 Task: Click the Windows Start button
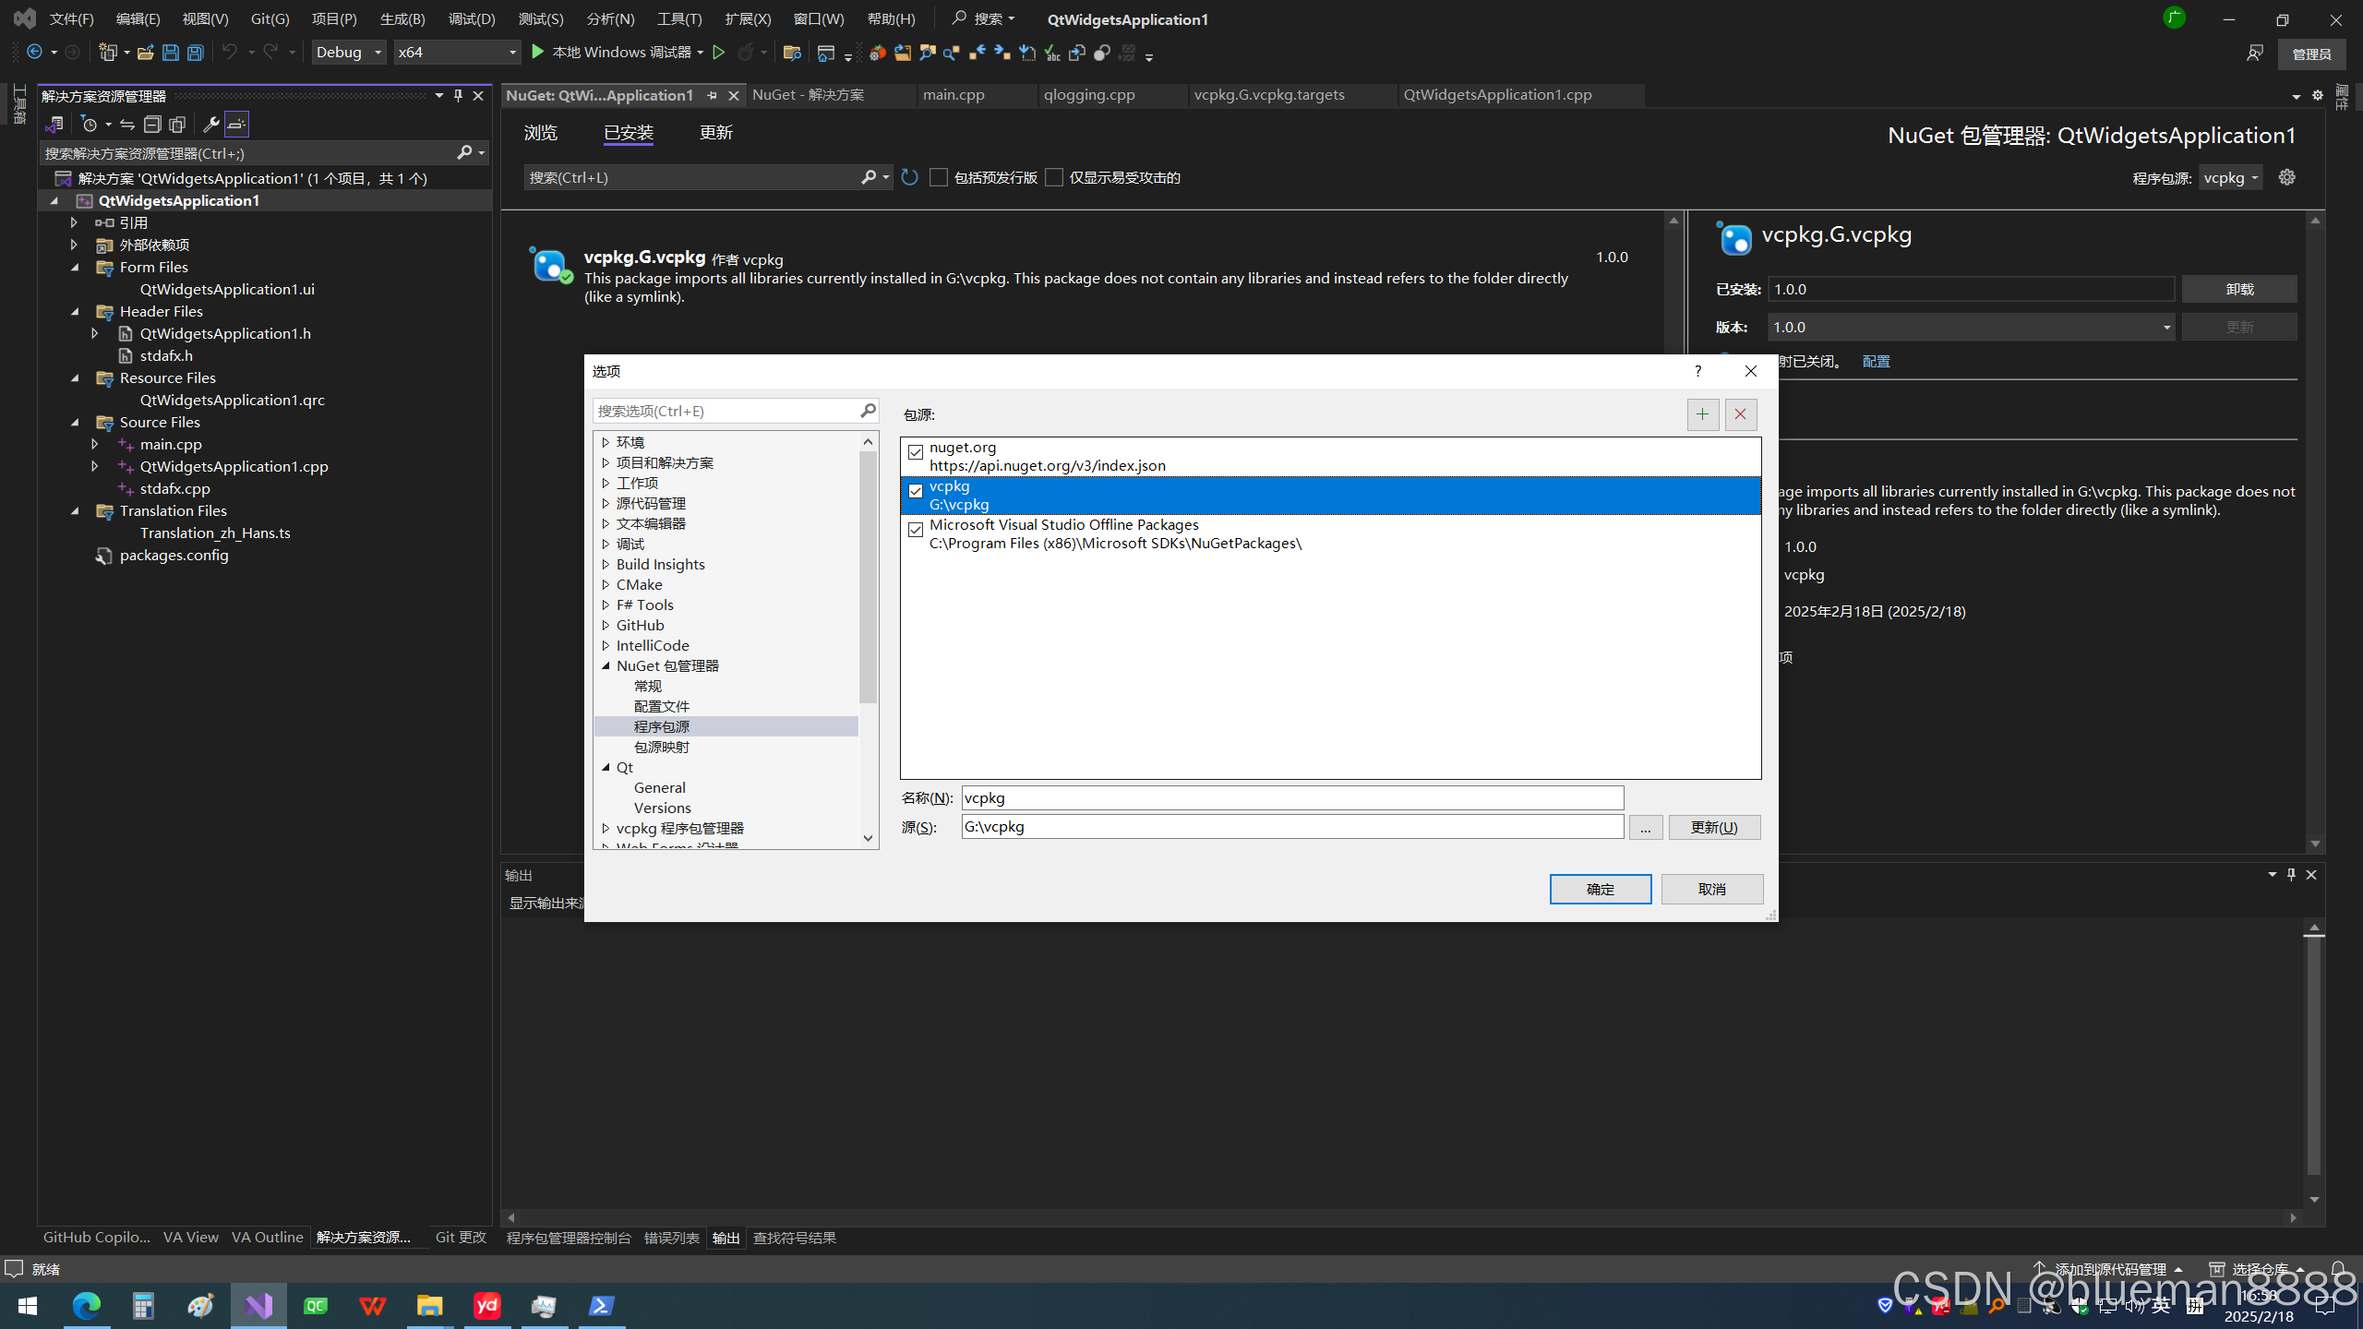(28, 1305)
